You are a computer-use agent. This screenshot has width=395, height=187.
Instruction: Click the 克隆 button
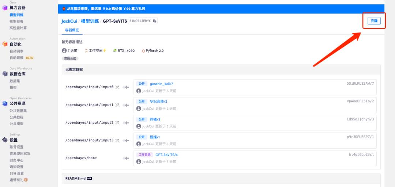point(374,21)
